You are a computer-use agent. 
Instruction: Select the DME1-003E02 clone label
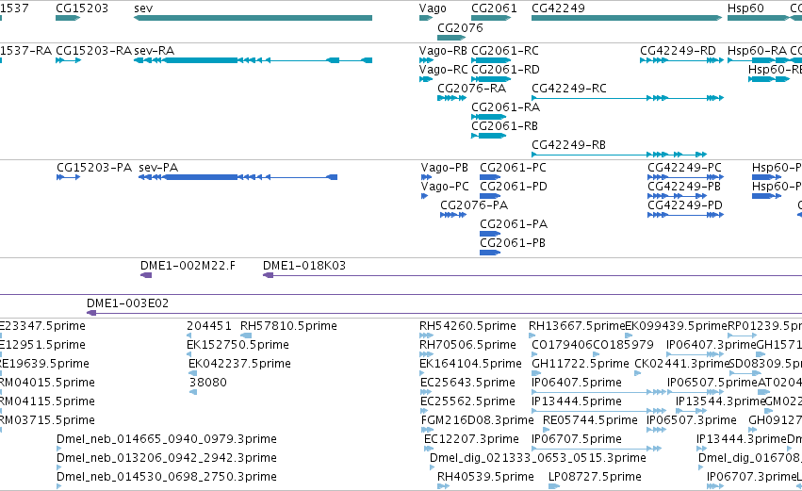coord(128,303)
